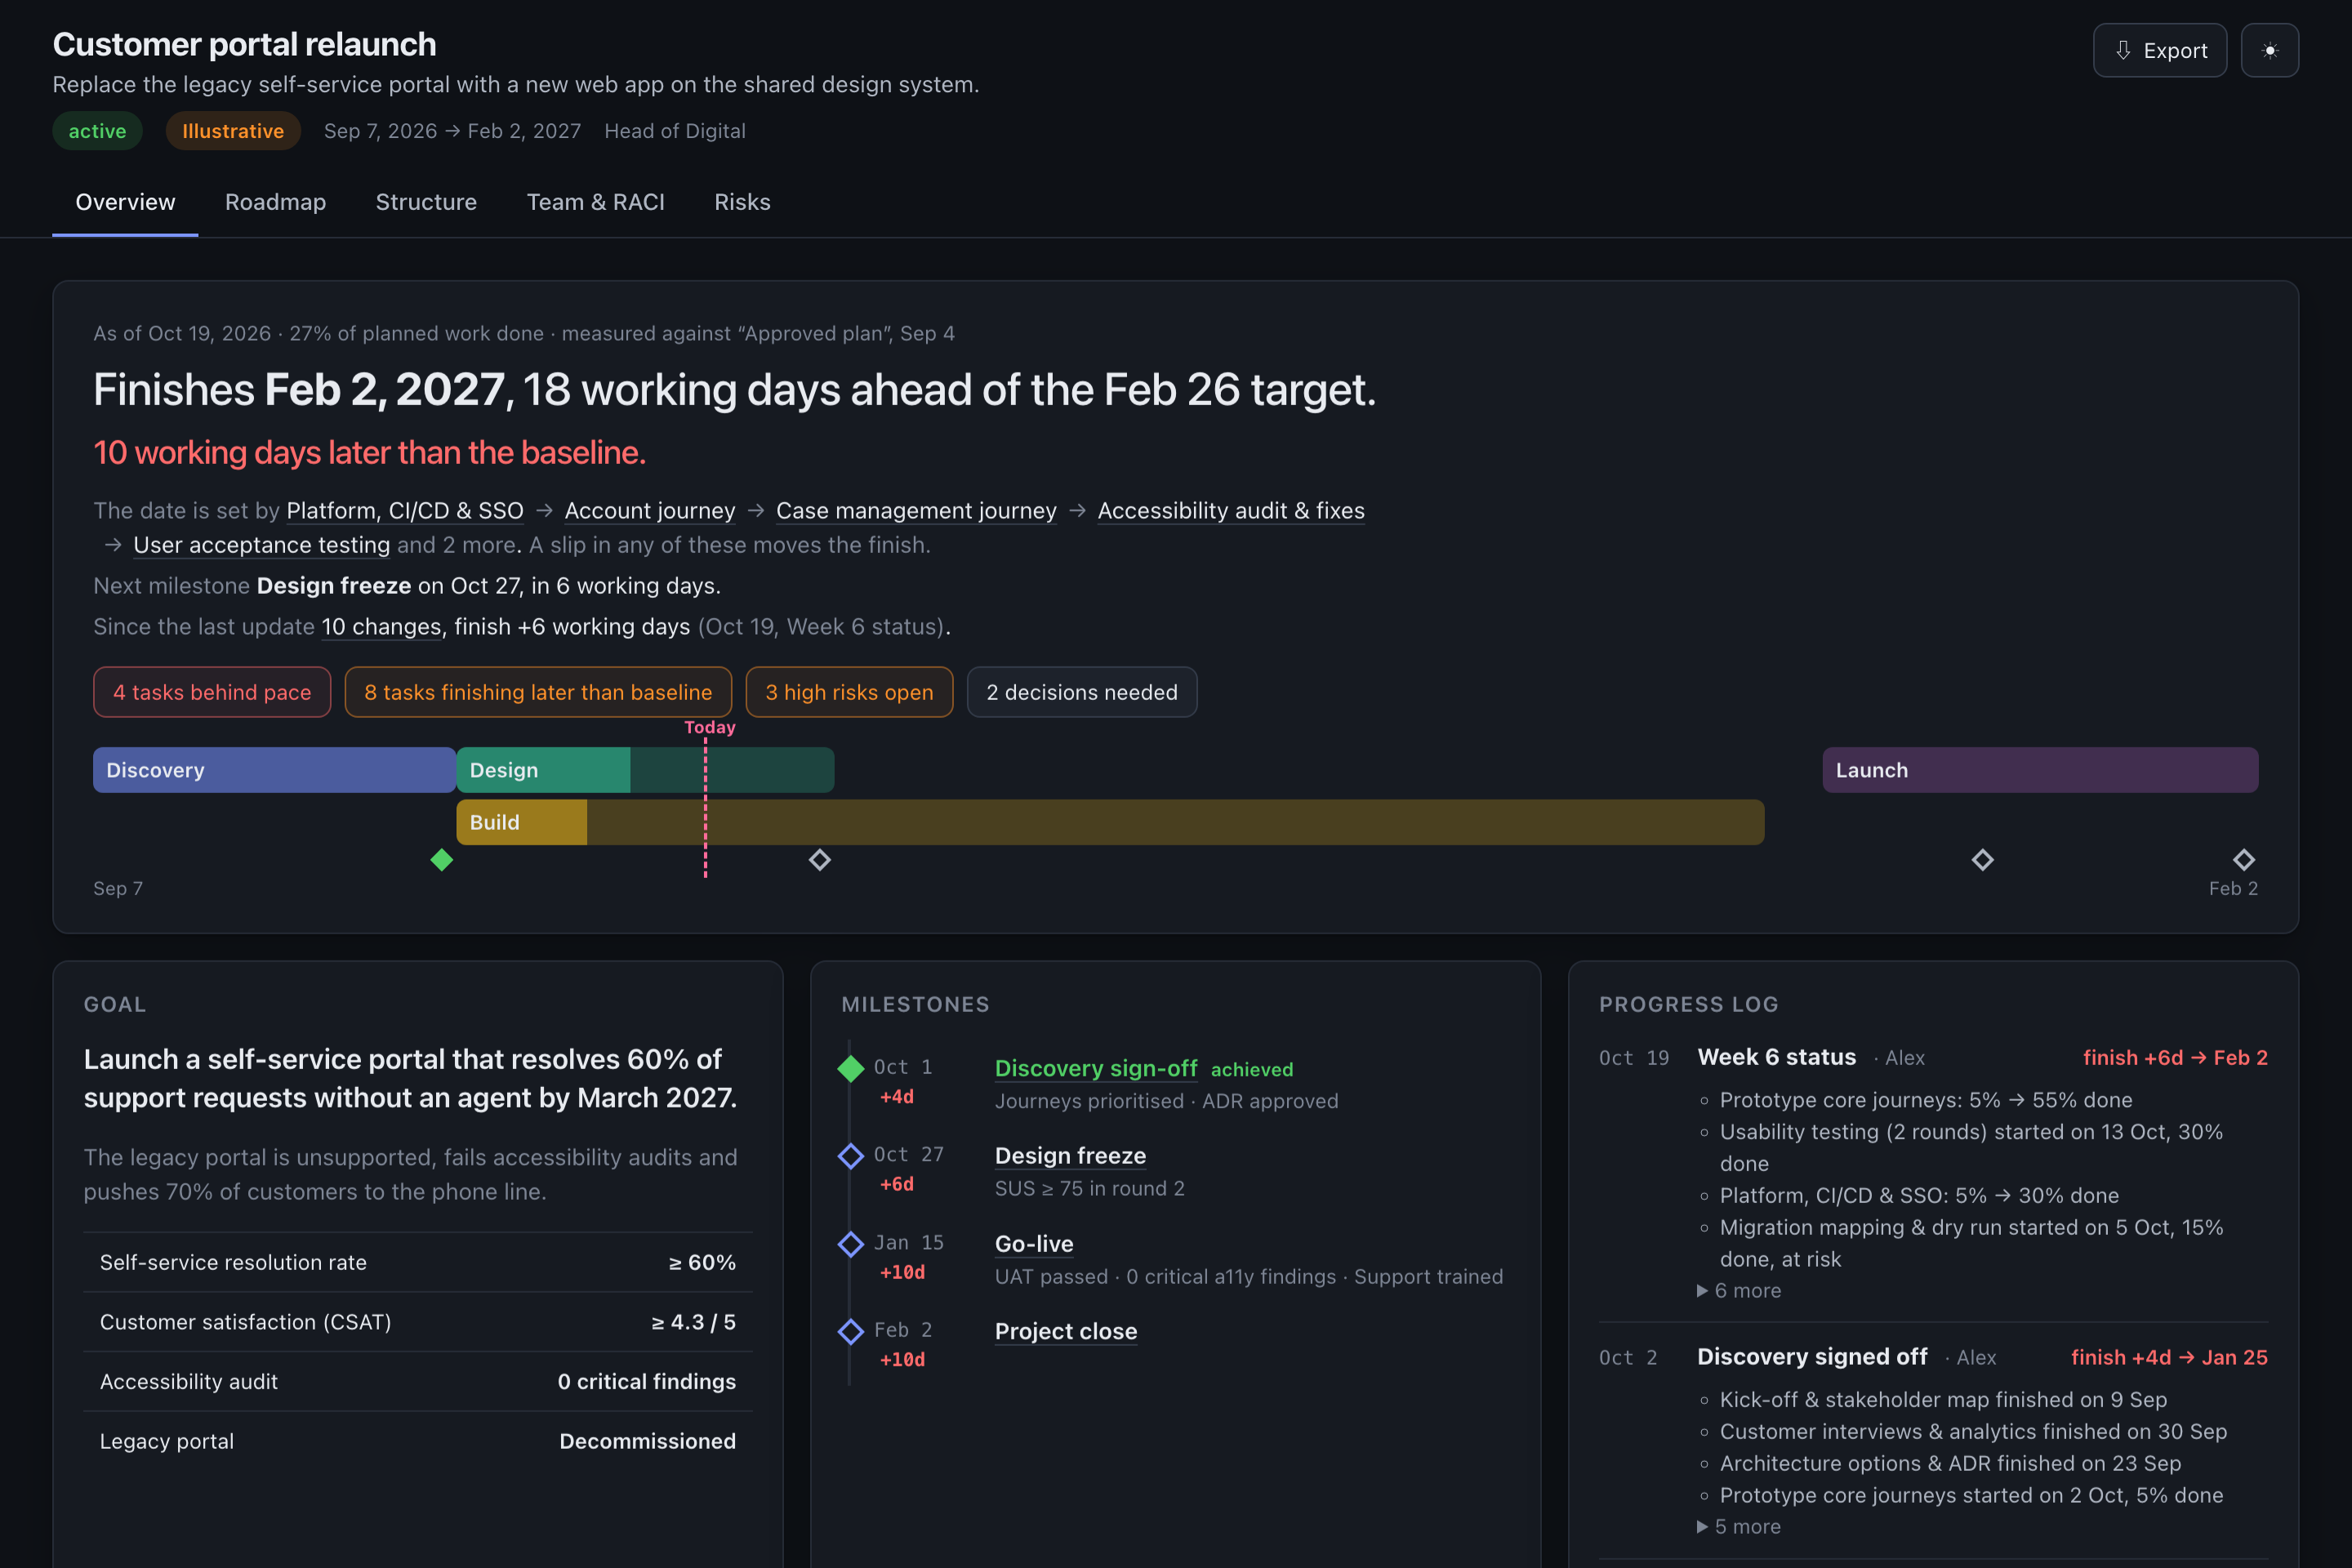
Task: Click the Launch phase bar
Action: [2040, 770]
